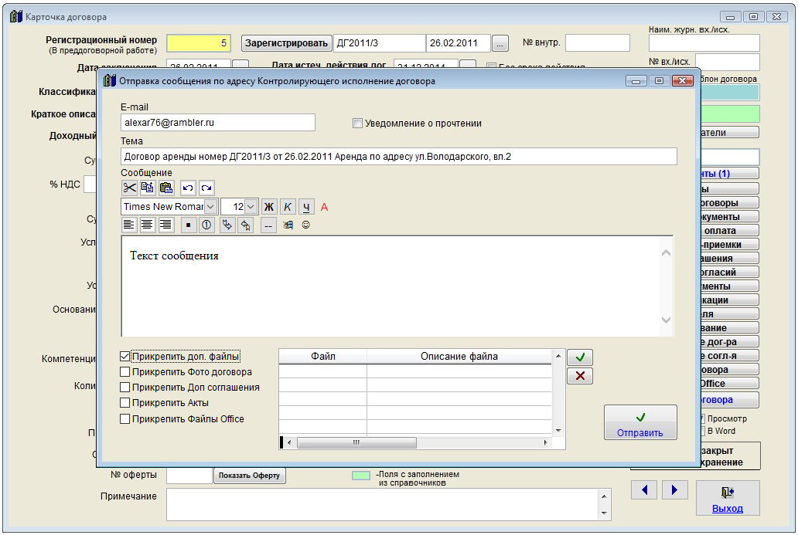
Task: Expand the font size 12 dropdown
Action: (x=251, y=207)
